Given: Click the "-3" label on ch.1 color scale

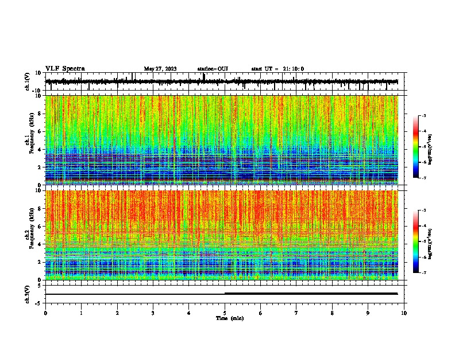Looking at the screenshot, I should [424, 115].
